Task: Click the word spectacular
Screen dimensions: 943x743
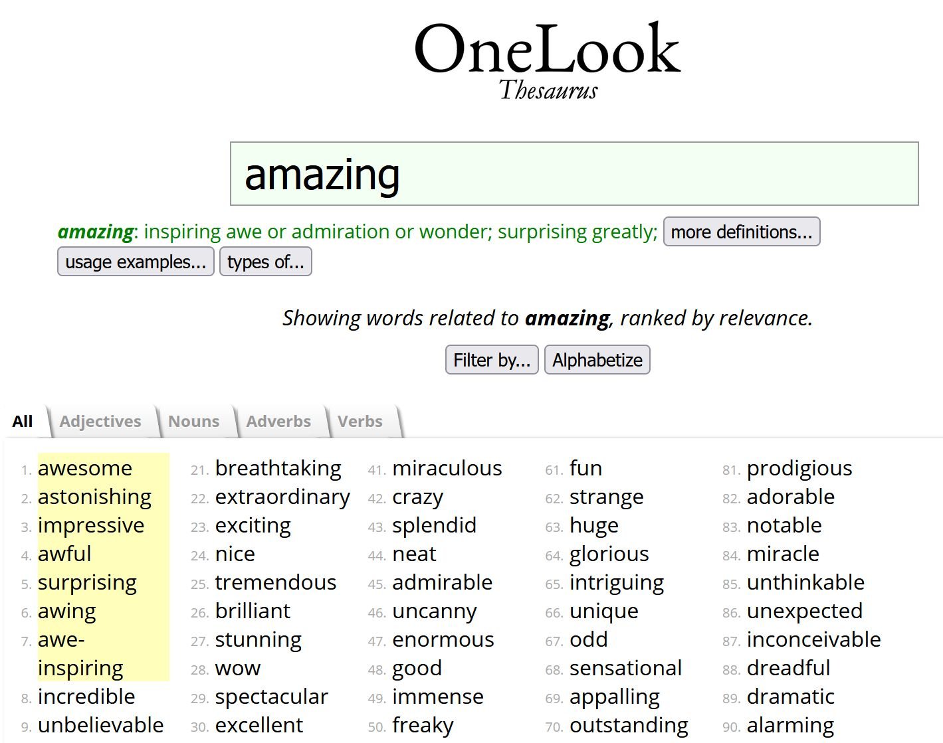Action: 272,697
